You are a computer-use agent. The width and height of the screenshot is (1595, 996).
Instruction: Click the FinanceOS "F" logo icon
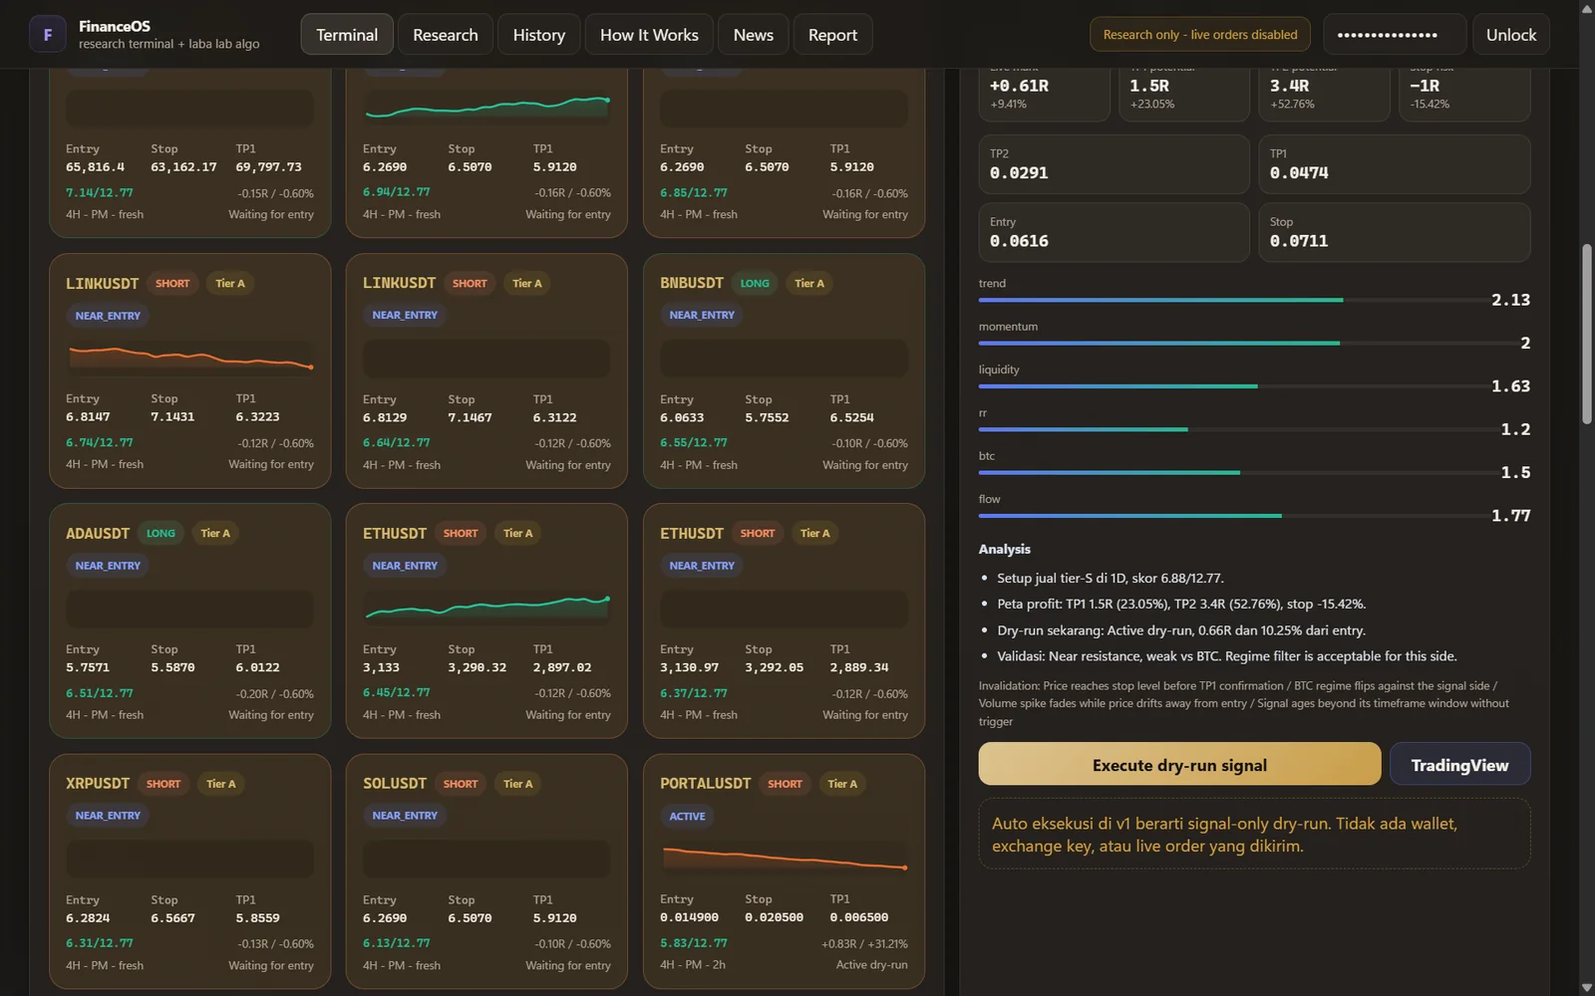[x=47, y=35]
